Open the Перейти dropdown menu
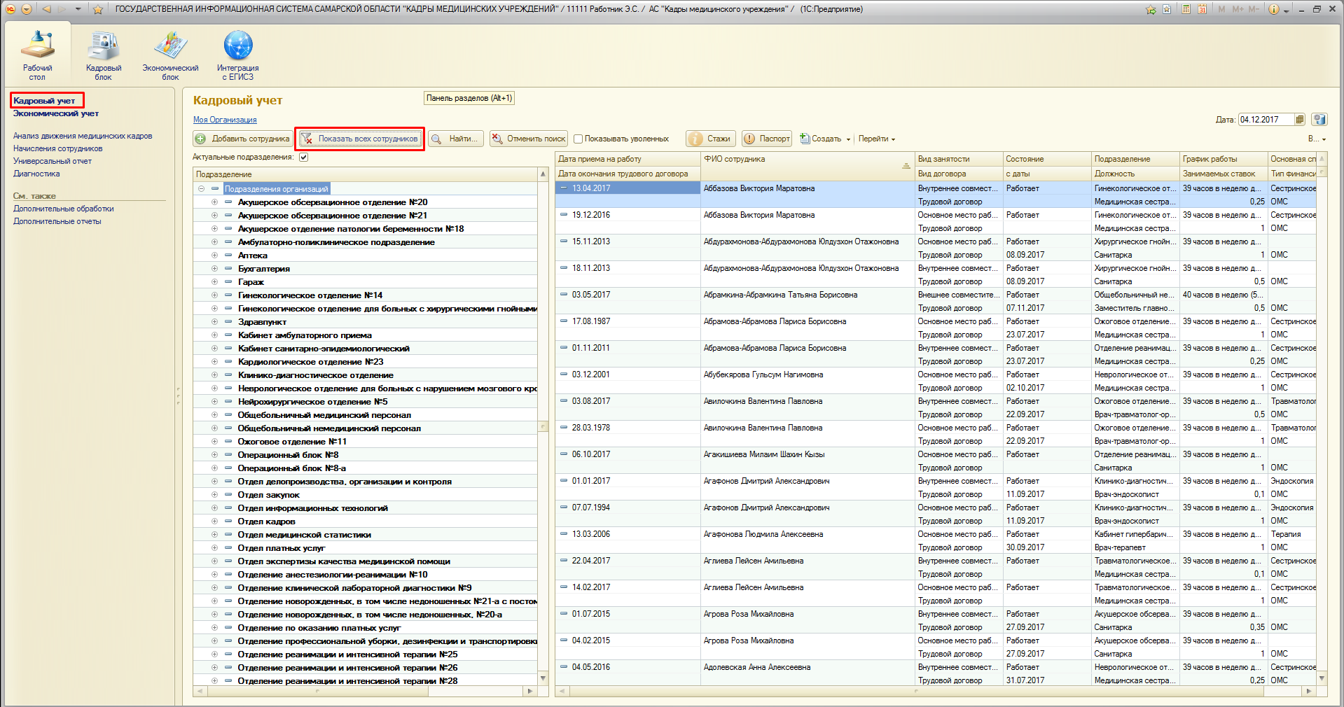Viewport: 1344px width, 707px height. [x=876, y=139]
